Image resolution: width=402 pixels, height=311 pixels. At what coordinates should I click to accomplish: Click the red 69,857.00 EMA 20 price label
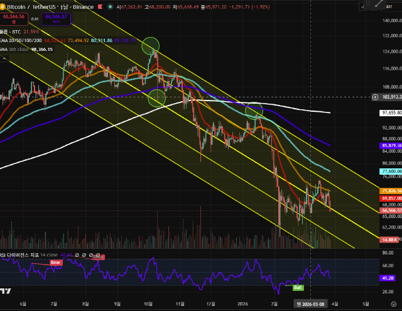pos(391,198)
